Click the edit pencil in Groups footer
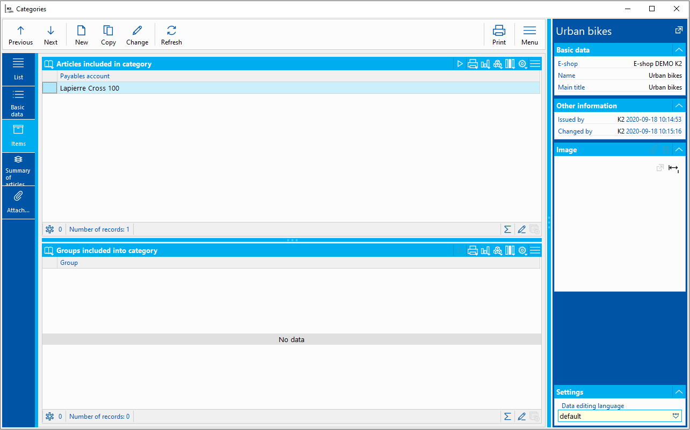Image resolution: width=690 pixels, height=430 pixels. [x=521, y=416]
